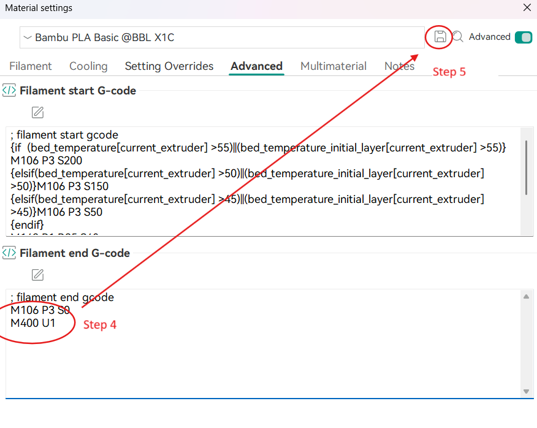Viewport: 537px width, 428px height.
Task: Go to the Setting Overrides tab
Action: click(x=169, y=66)
